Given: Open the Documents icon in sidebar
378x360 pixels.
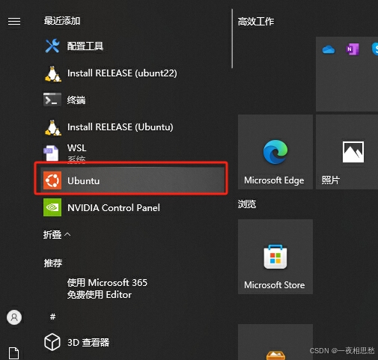Looking at the screenshot, I should (x=13, y=353).
